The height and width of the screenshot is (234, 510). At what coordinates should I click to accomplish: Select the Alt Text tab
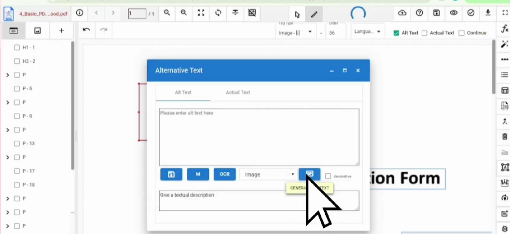pyautogui.click(x=183, y=92)
